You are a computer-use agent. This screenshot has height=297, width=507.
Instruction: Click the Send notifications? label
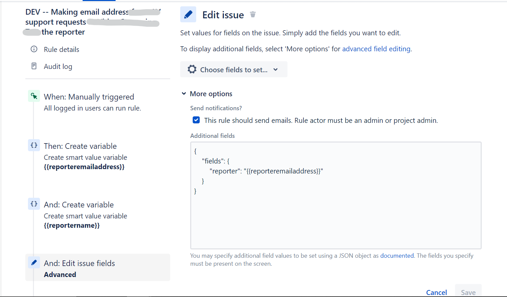coord(216,108)
